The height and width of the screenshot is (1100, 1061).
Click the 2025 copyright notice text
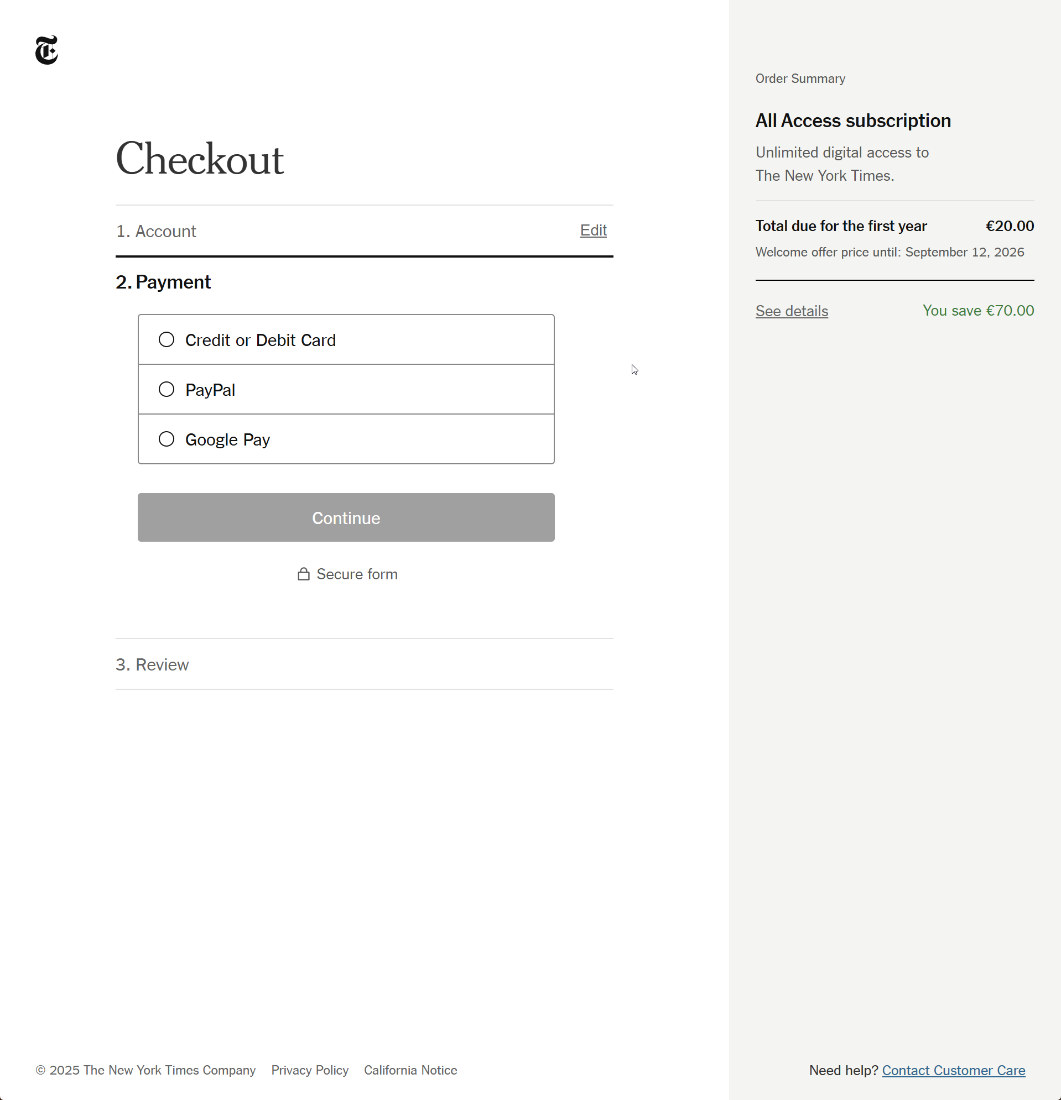tap(145, 1070)
